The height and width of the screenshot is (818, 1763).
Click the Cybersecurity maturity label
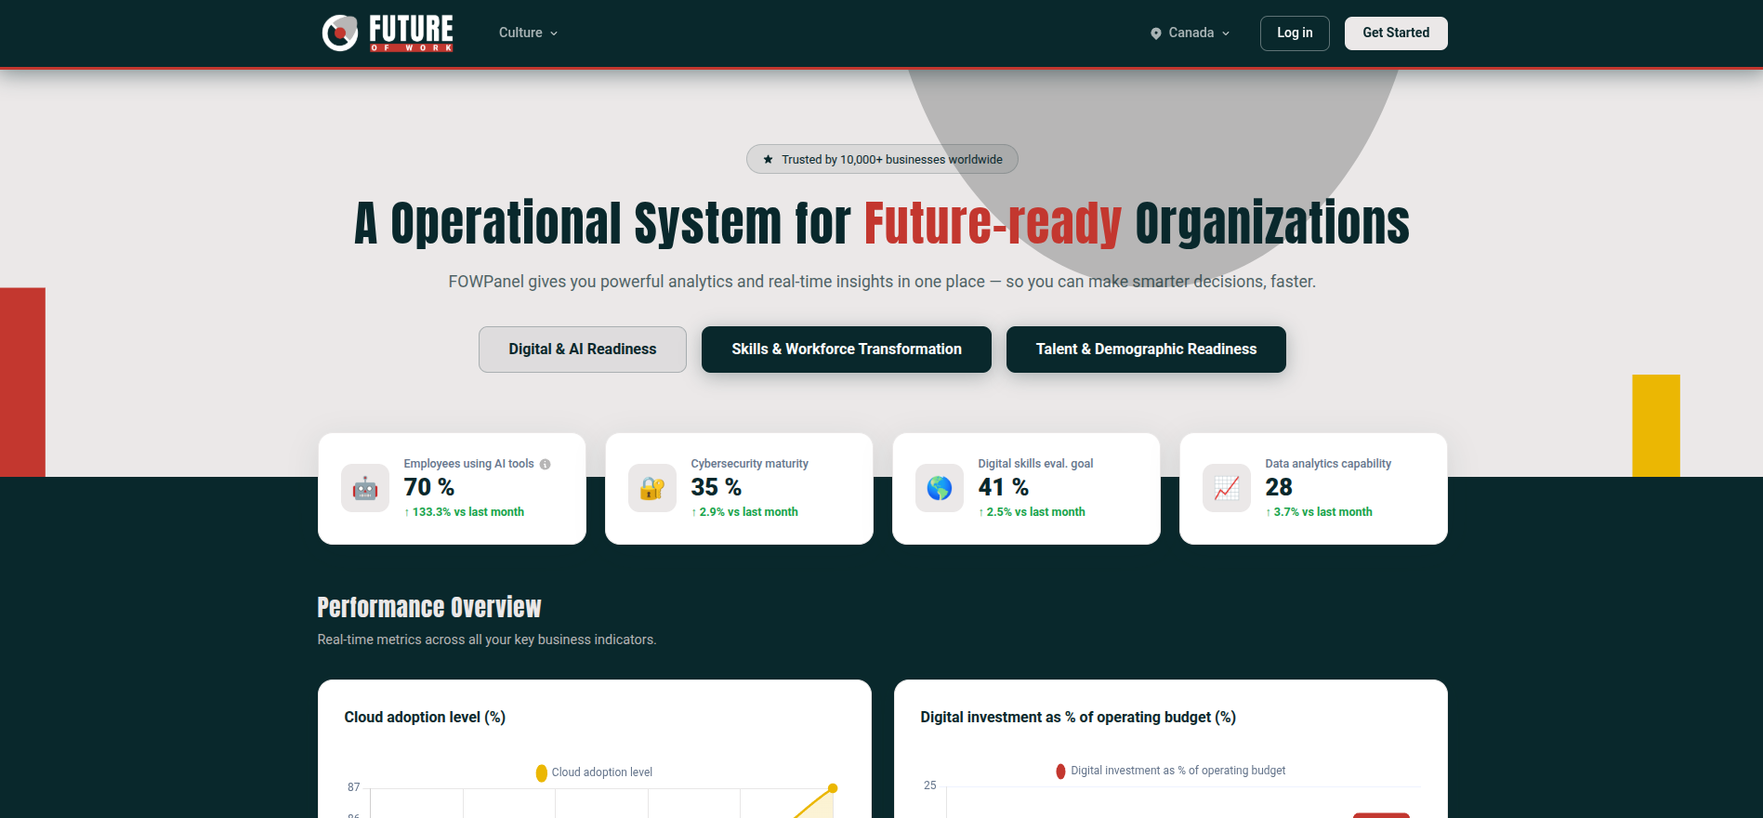[749, 464]
